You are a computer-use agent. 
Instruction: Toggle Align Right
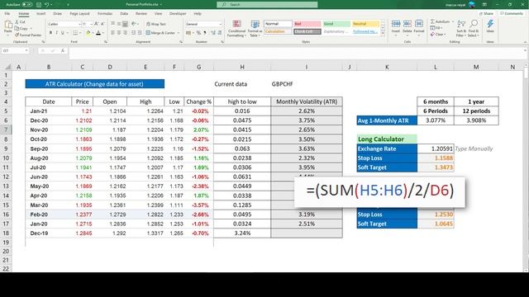(125, 33)
